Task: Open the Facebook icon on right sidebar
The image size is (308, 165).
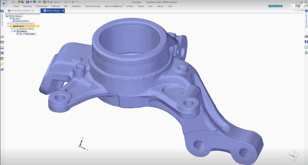Action: [306, 42]
